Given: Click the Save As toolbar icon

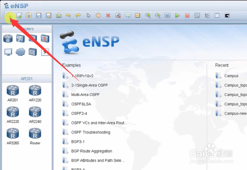Looking at the screenshot, I should [x=49, y=15].
